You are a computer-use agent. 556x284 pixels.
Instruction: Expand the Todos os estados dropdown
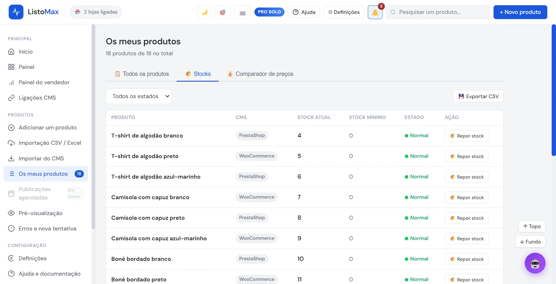(x=138, y=96)
